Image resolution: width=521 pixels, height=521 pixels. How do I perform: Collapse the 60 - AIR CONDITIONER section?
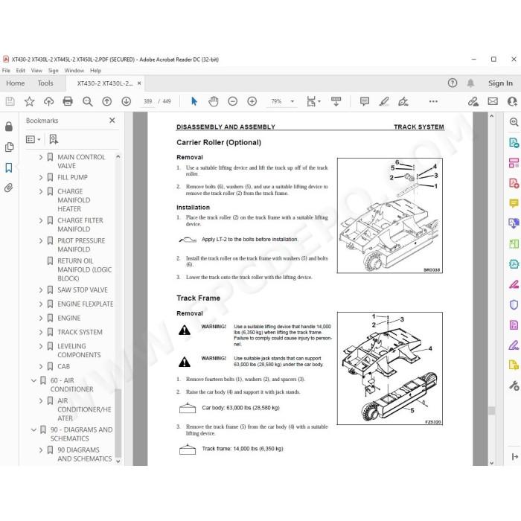(x=33, y=380)
